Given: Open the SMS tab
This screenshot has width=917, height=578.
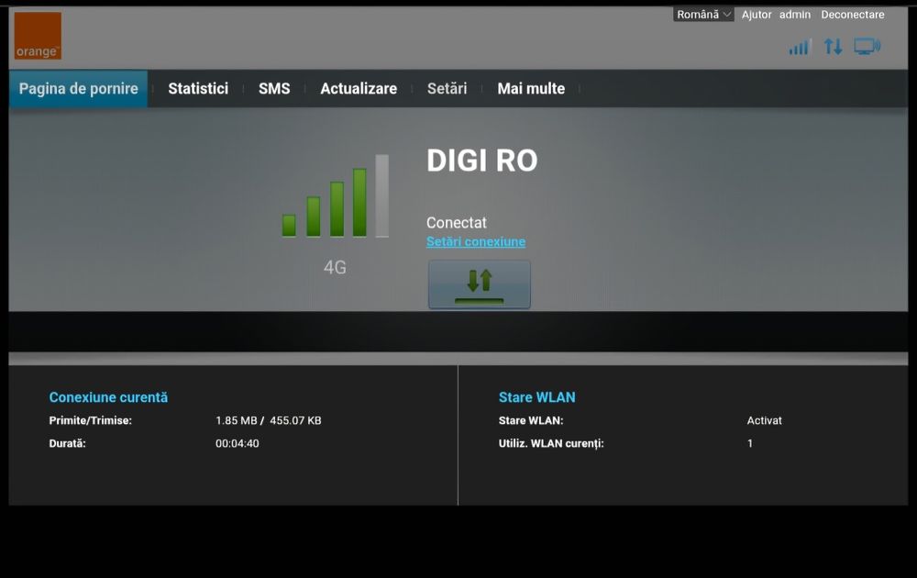Looking at the screenshot, I should coord(274,88).
